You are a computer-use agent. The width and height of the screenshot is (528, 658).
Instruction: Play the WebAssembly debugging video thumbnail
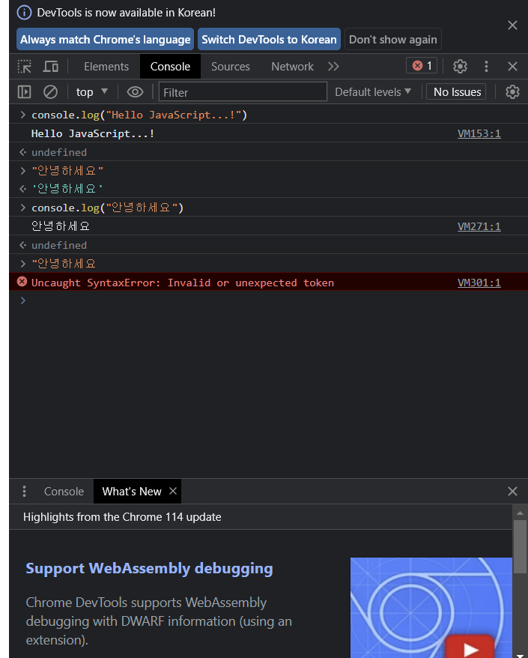pyautogui.click(x=431, y=608)
